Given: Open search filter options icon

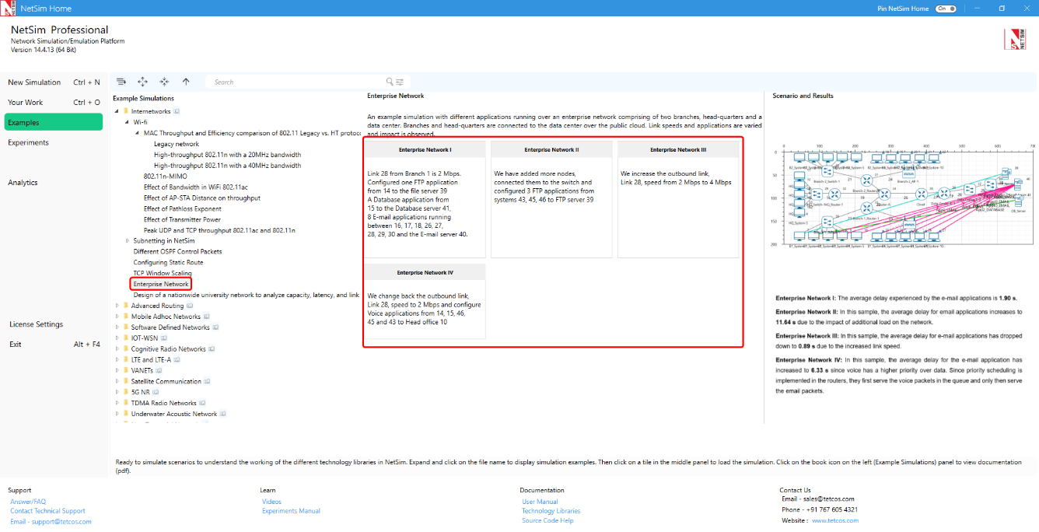Looking at the screenshot, I should [x=400, y=82].
